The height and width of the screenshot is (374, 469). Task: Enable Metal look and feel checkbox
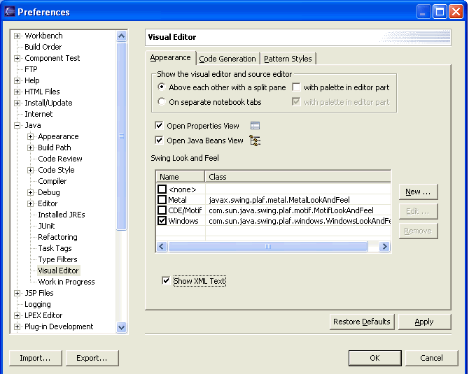point(162,200)
